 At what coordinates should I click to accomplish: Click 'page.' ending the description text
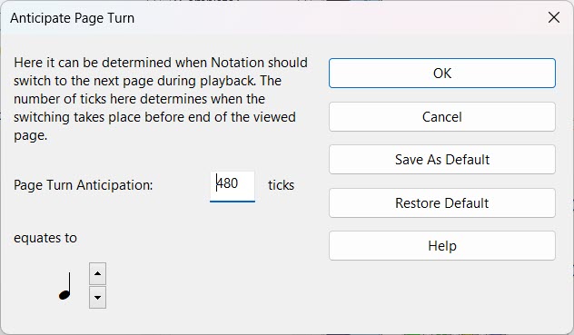[30, 136]
